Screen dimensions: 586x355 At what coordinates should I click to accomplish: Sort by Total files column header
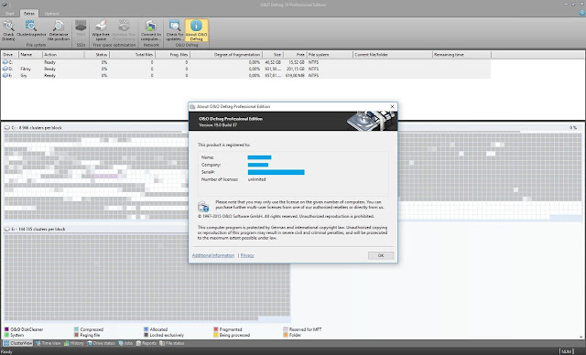(x=132, y=55)
